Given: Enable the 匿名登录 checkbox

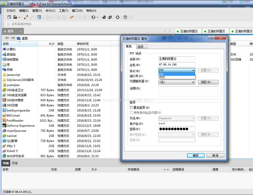Looking at the screenshot, I should [131, 108].
